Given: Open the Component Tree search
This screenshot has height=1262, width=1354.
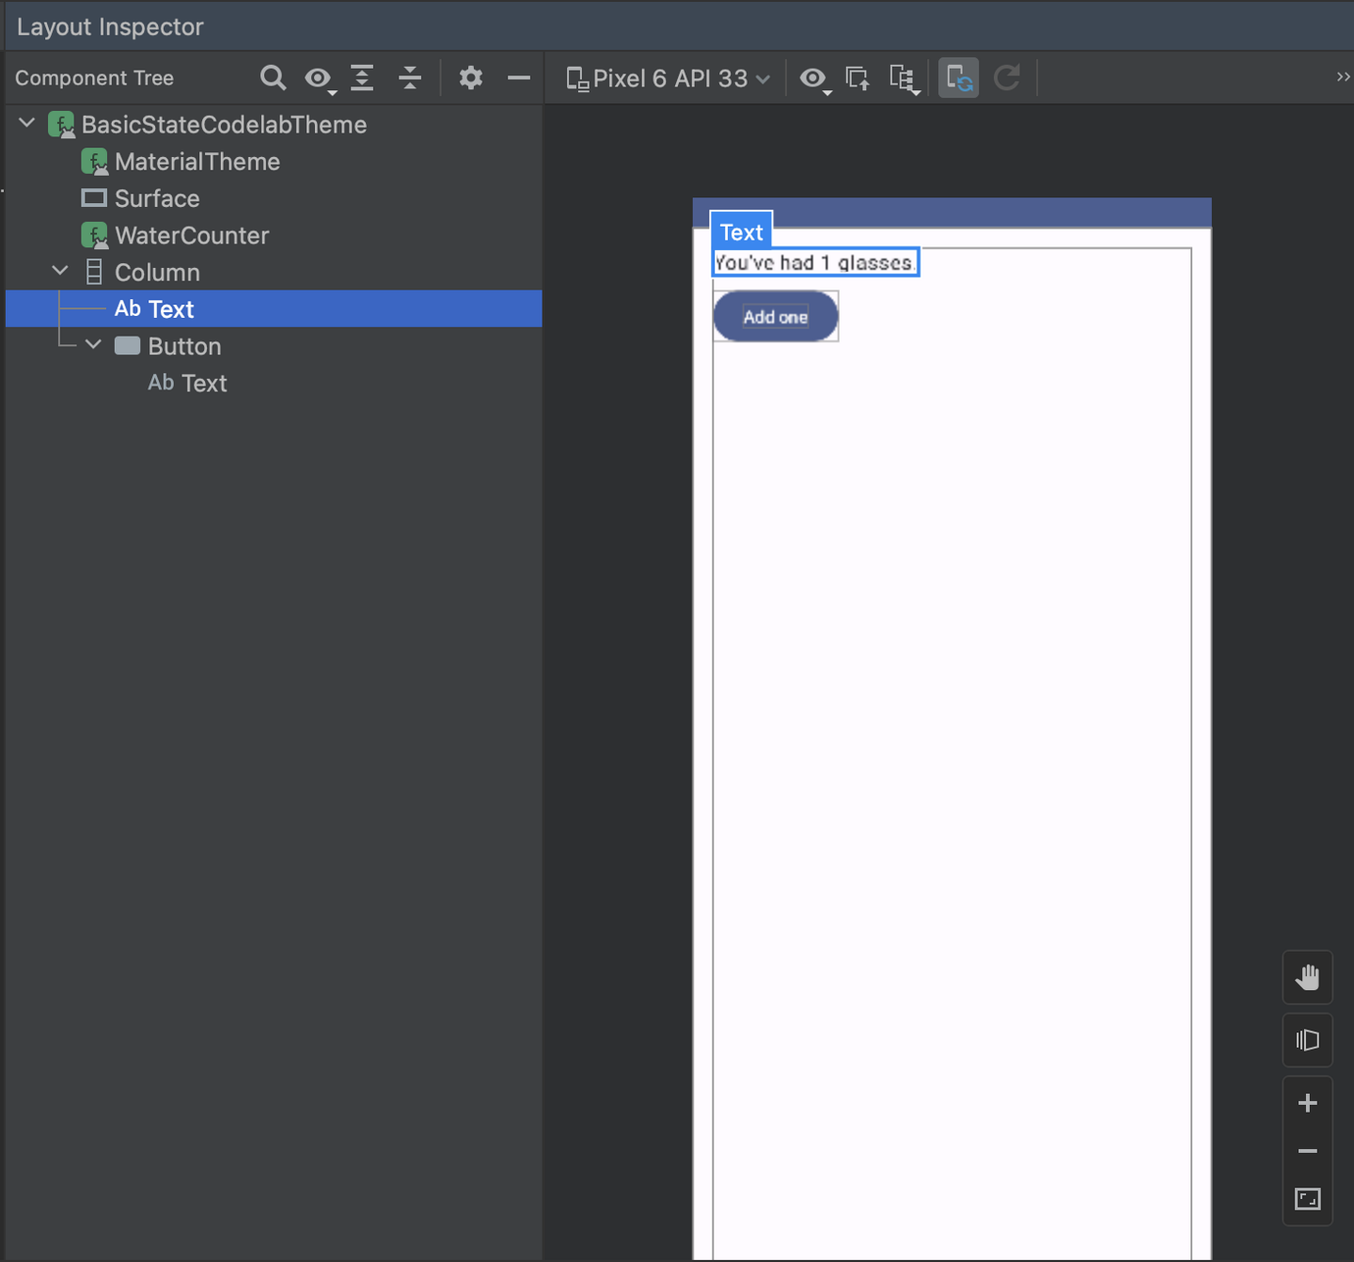Looking at the screenshot, I should pos(274,78).
